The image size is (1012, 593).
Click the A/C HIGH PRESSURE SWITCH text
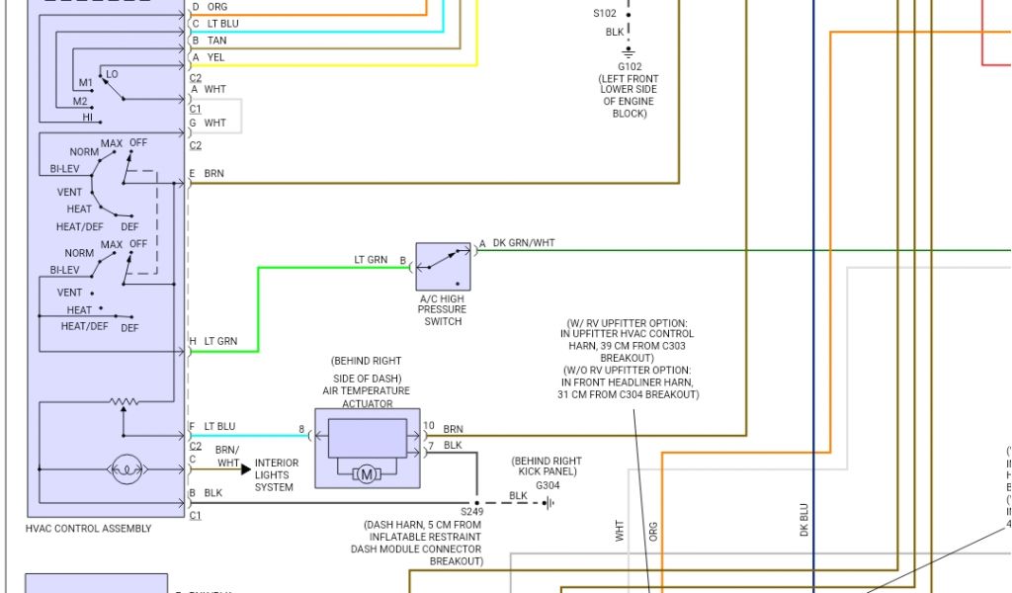[443, 310]
